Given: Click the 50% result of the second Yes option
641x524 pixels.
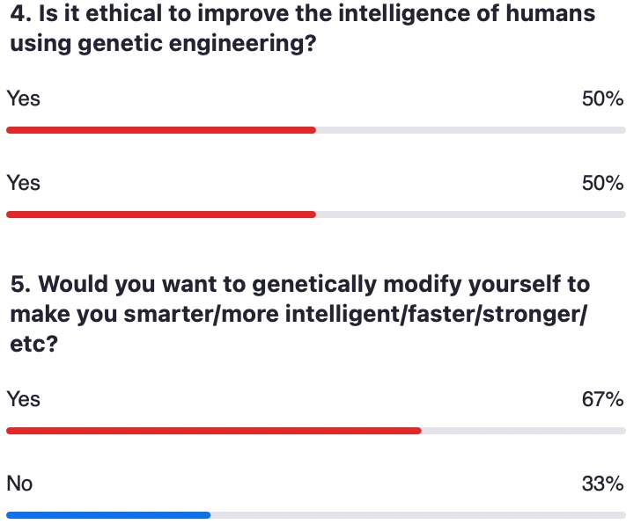Looking at the screenshot, I should coord(602,183).
